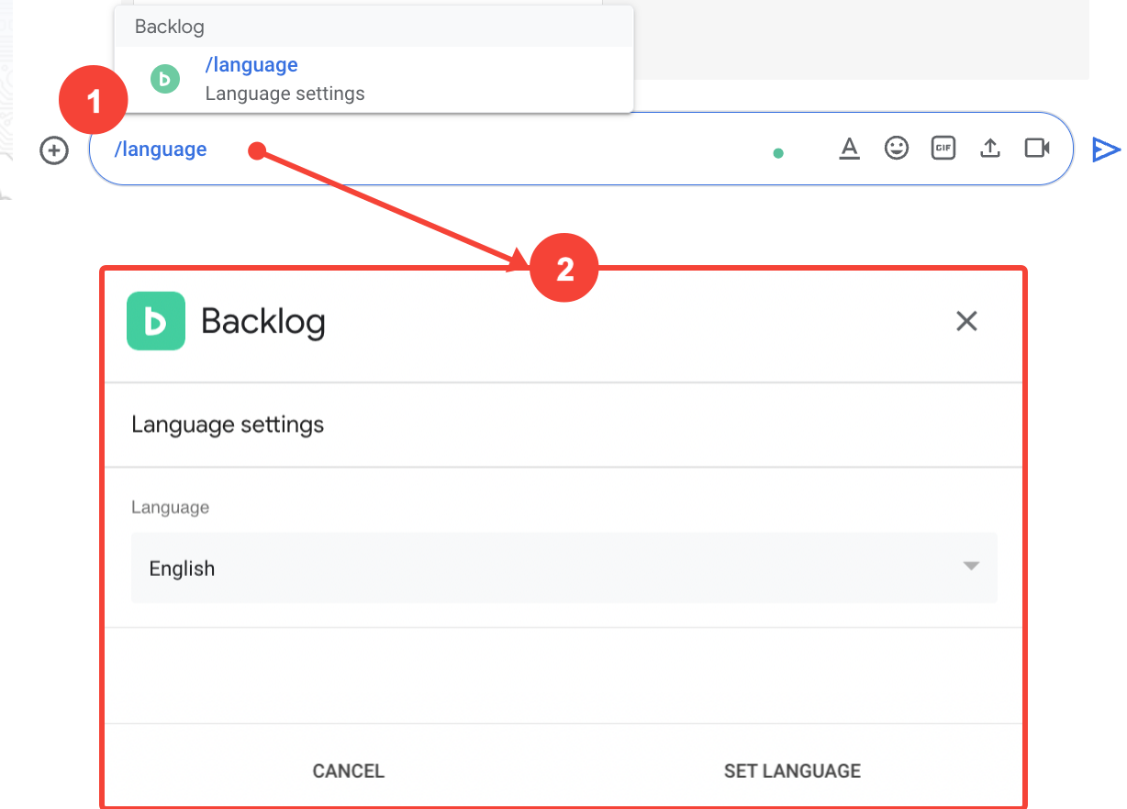Close the Backlog dialog with X

tap(966, 321)
